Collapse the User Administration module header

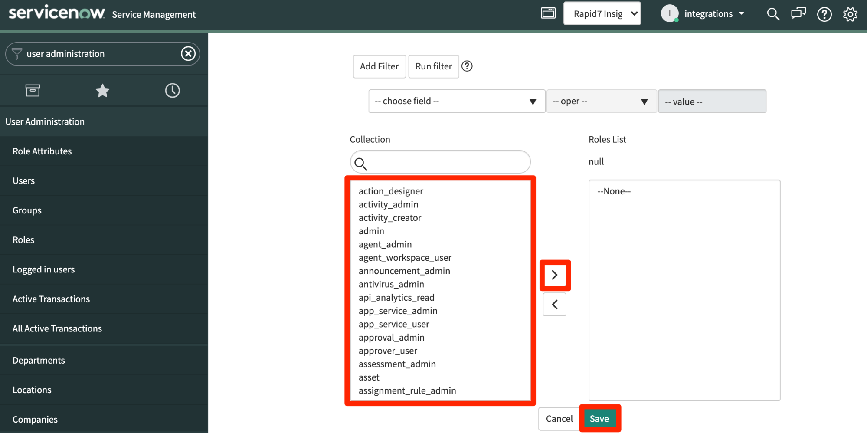coord(104,121)
